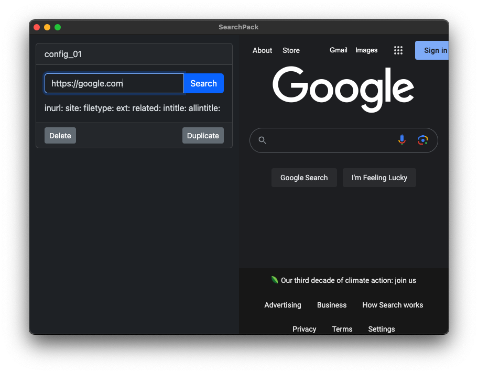
Task: Focus the https://google.com input field
Action: (x=114, y=83)
